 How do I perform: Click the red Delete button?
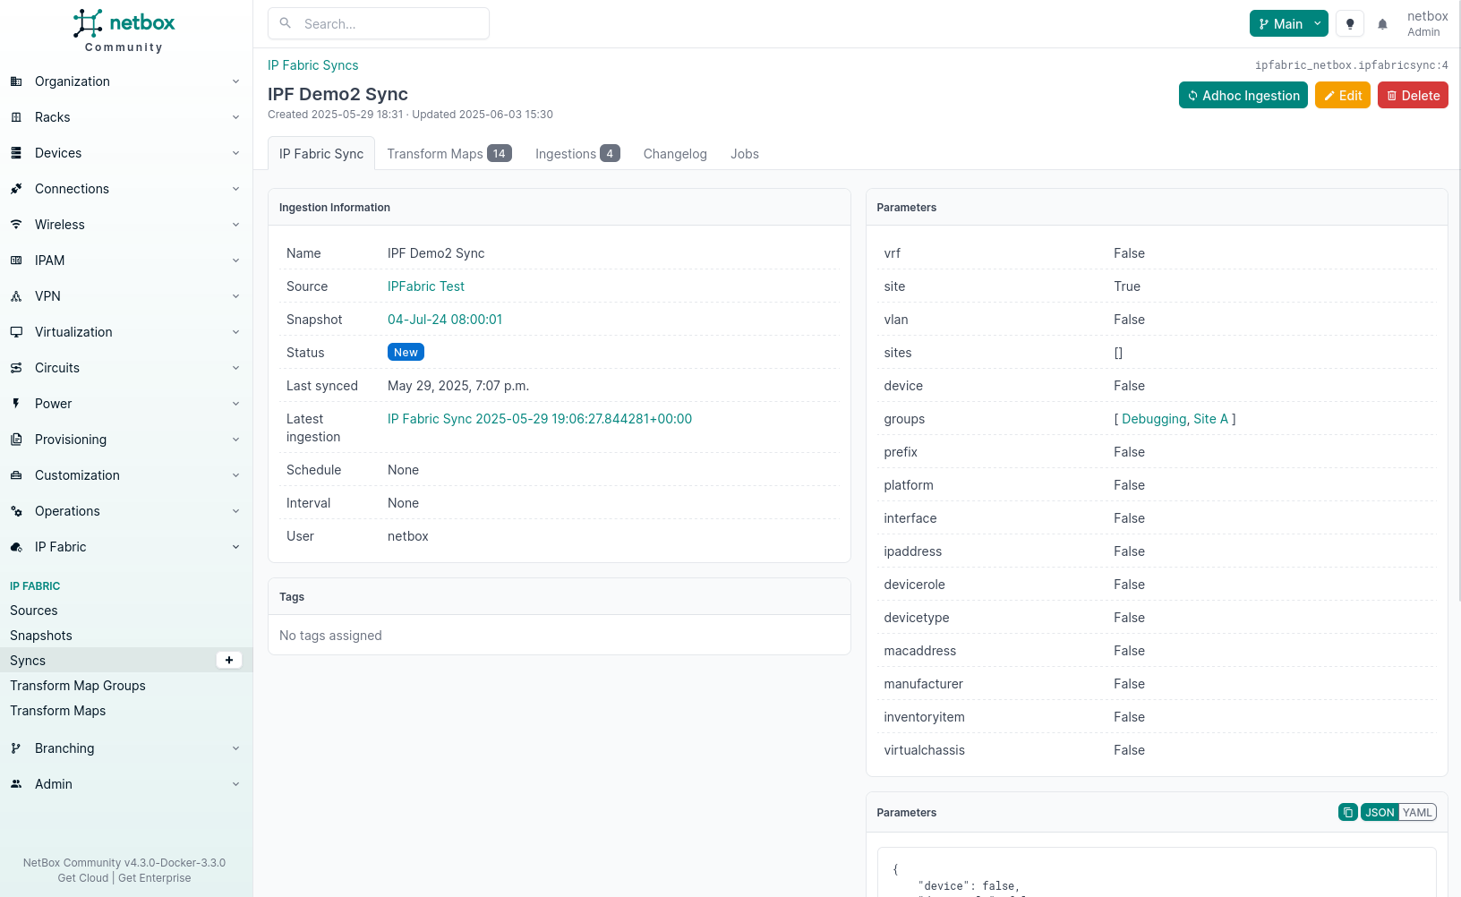[1413, 96]
